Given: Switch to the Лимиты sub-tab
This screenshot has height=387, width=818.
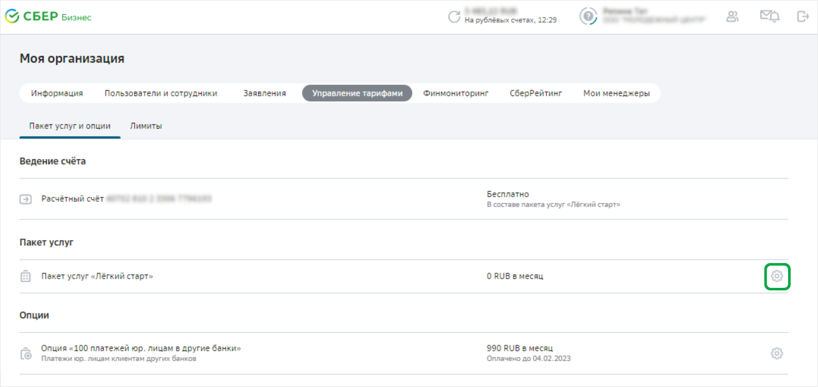Looking at the screenshot, I should (146, 126).
